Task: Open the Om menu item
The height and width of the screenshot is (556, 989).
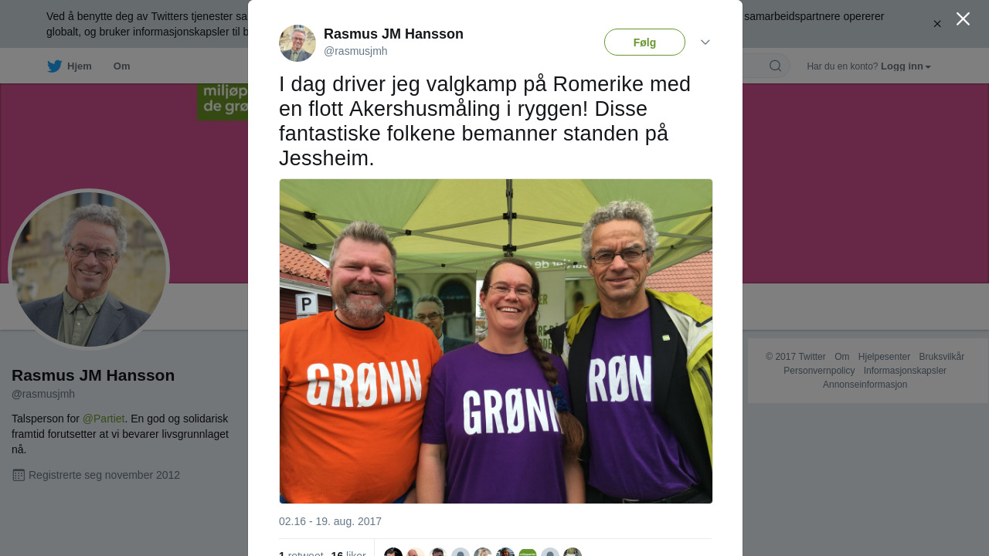Action: [x=122, y=66]
